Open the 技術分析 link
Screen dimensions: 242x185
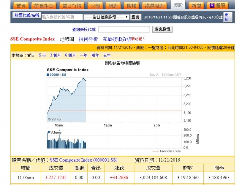[88, 39]
